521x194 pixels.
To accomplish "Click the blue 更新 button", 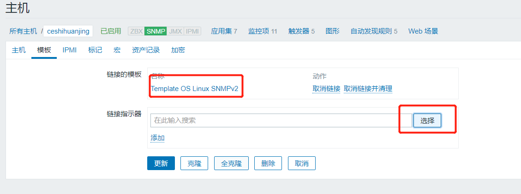I will 161,163.
